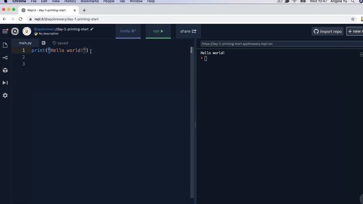Screen dimensions: 363x204
Task: Click line number 3 in editor
Action: [23, 64]
